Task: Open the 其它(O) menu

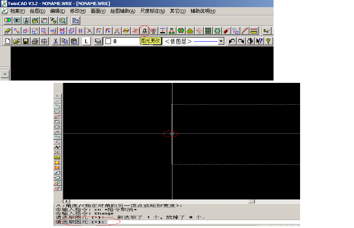Action: tap(178, 11)
